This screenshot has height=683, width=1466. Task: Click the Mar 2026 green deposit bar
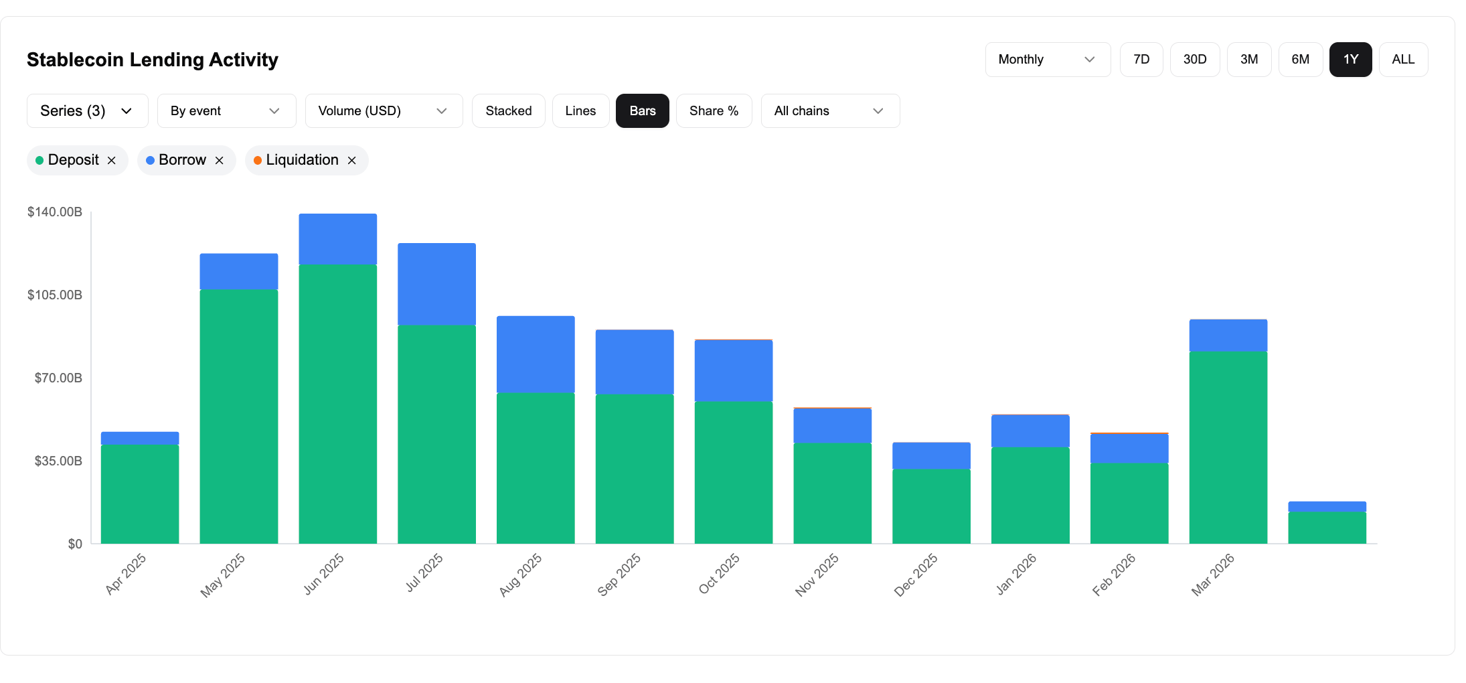pos(1228,447)
